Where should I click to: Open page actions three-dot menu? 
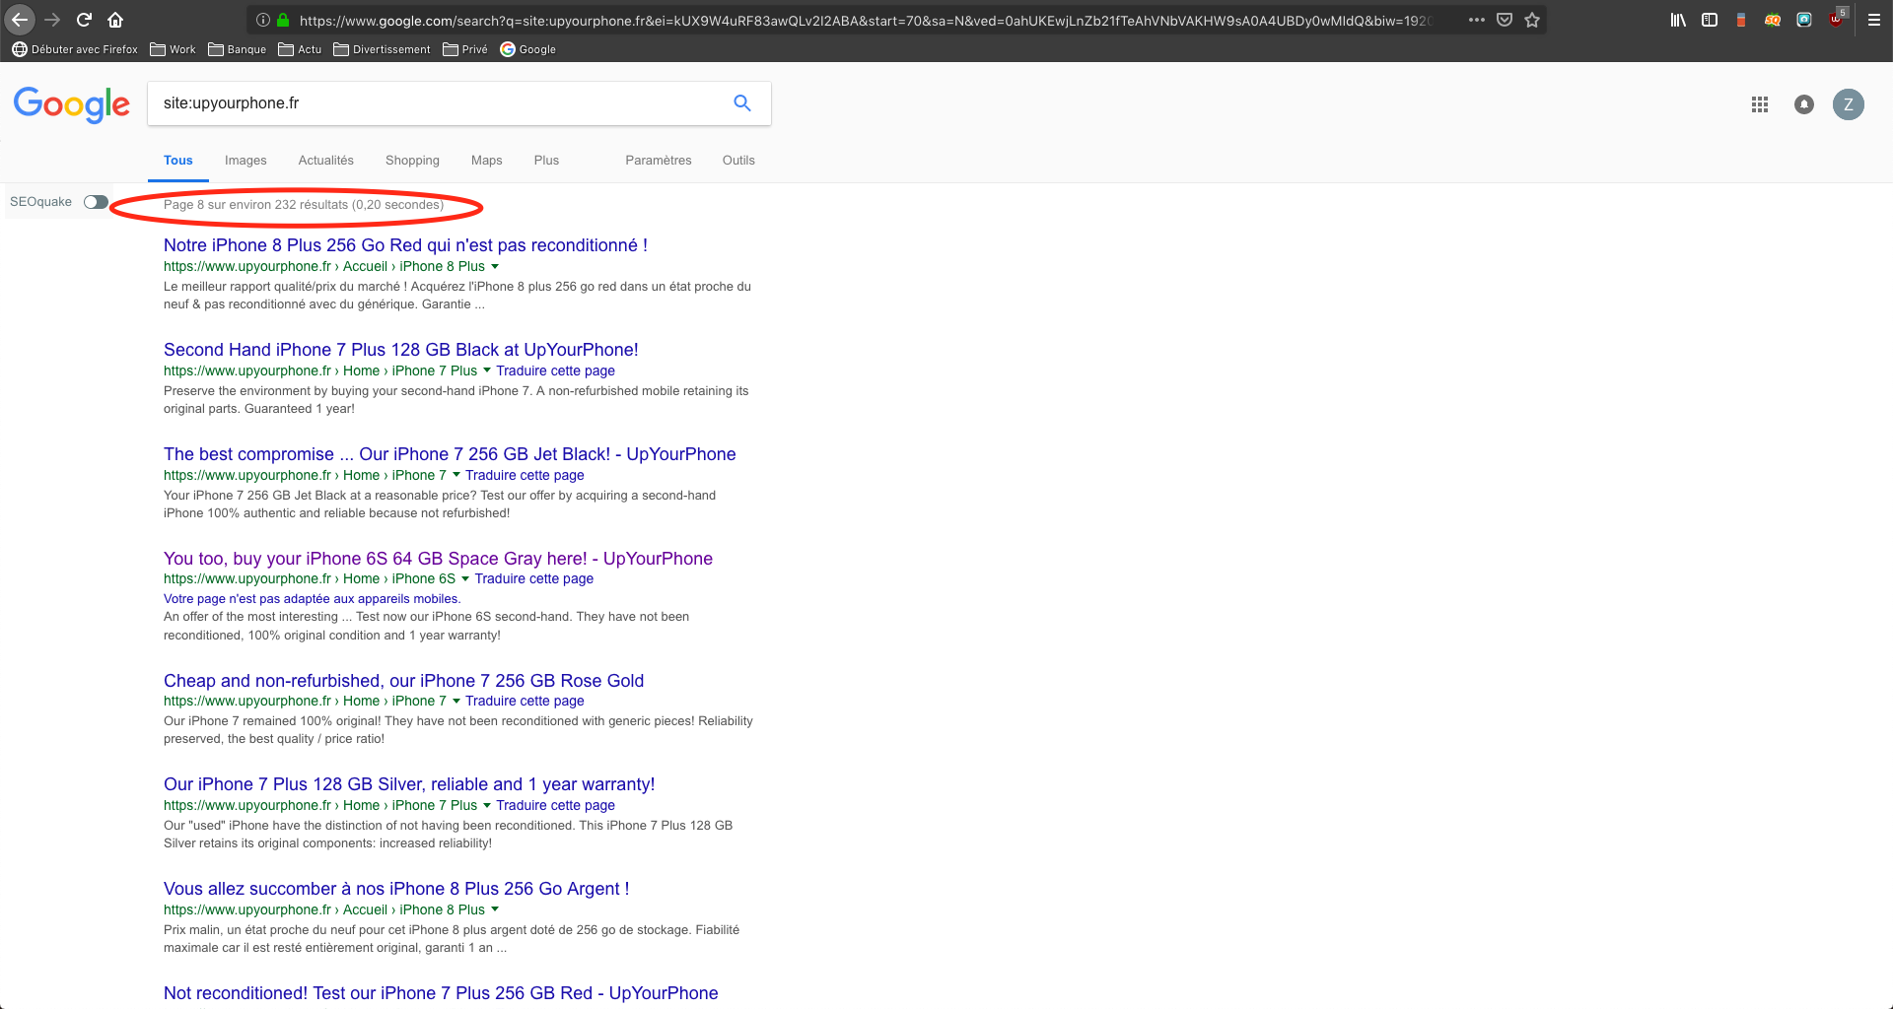1476,20
